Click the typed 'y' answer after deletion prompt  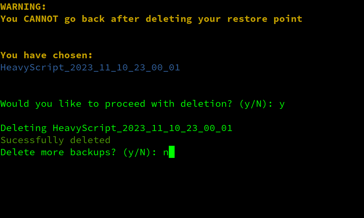282,105
